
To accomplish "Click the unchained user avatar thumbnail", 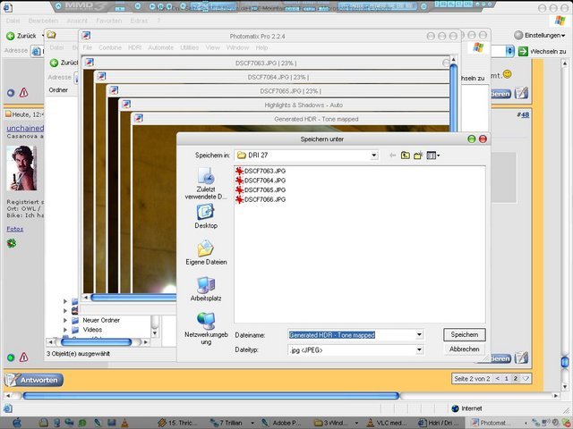I will pos(21,168).
